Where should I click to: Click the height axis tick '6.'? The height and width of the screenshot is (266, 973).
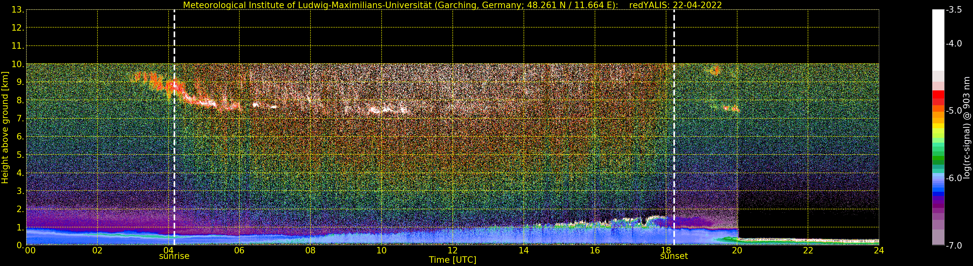(x=20, y=137)
